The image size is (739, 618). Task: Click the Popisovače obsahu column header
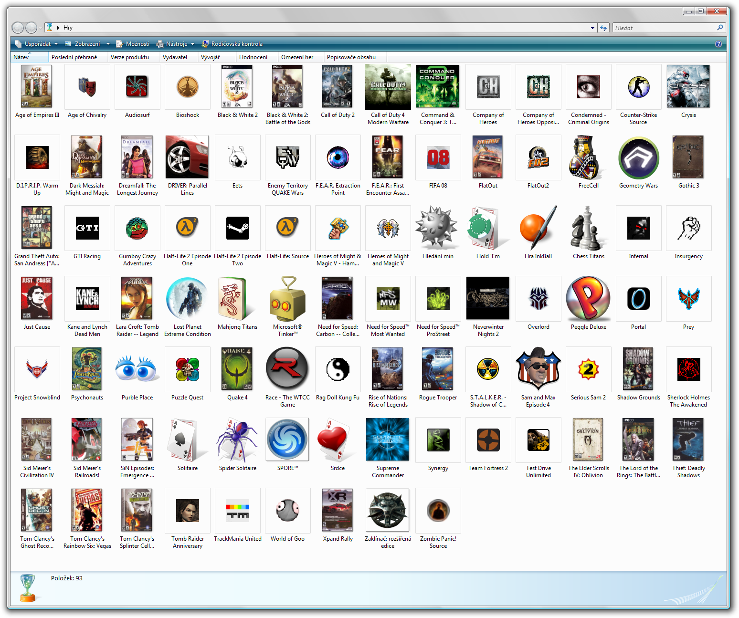(355, 57)
